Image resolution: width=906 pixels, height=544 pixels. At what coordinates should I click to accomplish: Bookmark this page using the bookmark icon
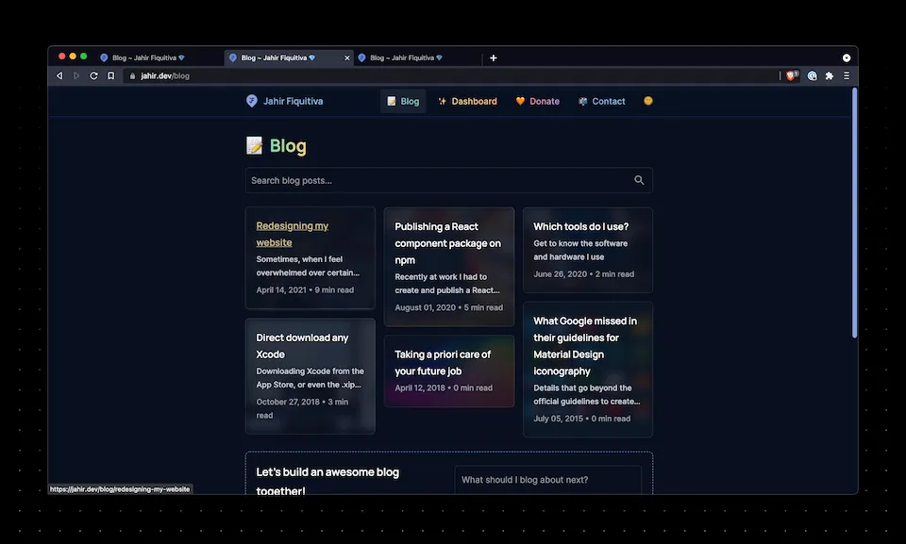pos(110,75)
